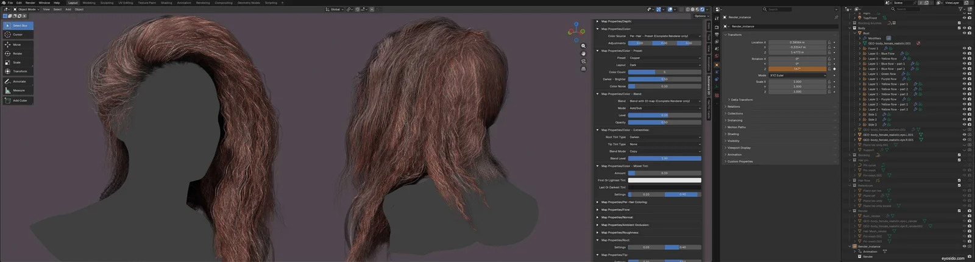Expand the Viewport Display panel
975x262 pixels.
pyautogui.click(x=738, y=147)
